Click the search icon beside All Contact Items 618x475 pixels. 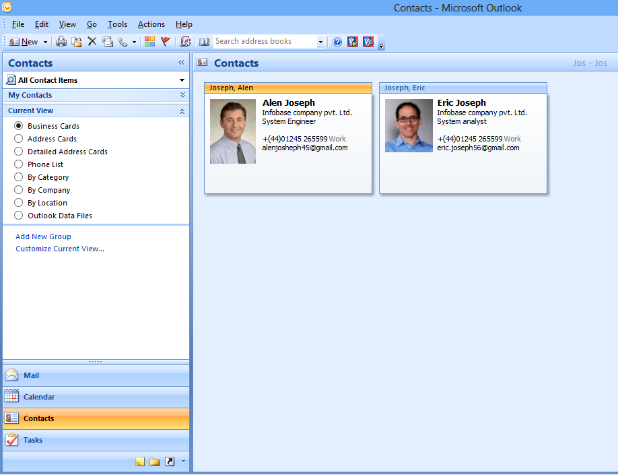click(11, 80)
